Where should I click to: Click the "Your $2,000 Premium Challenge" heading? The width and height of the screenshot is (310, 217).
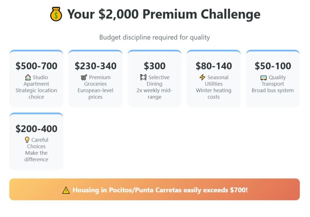[x=163, y=14]
